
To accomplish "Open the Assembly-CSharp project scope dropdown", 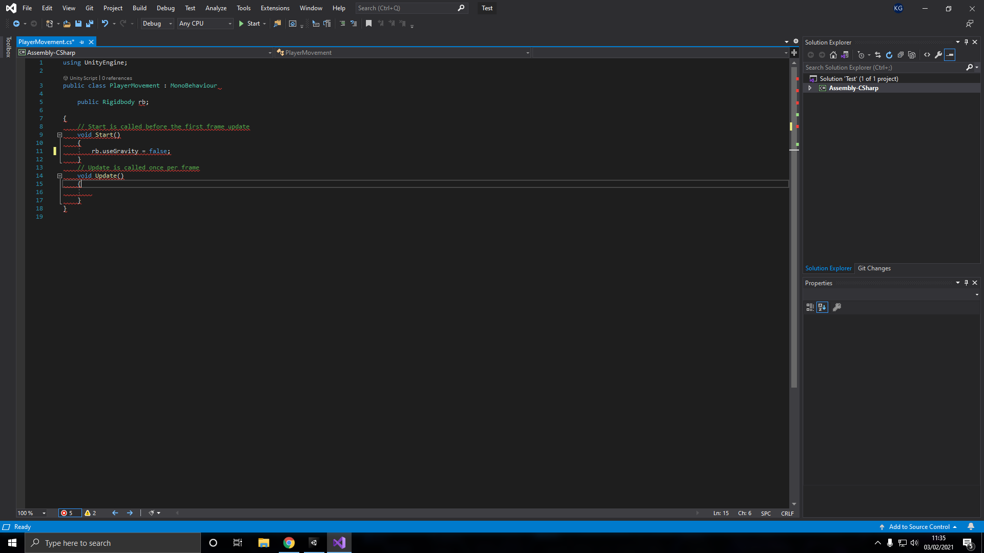I will click(x=145, y=53).
